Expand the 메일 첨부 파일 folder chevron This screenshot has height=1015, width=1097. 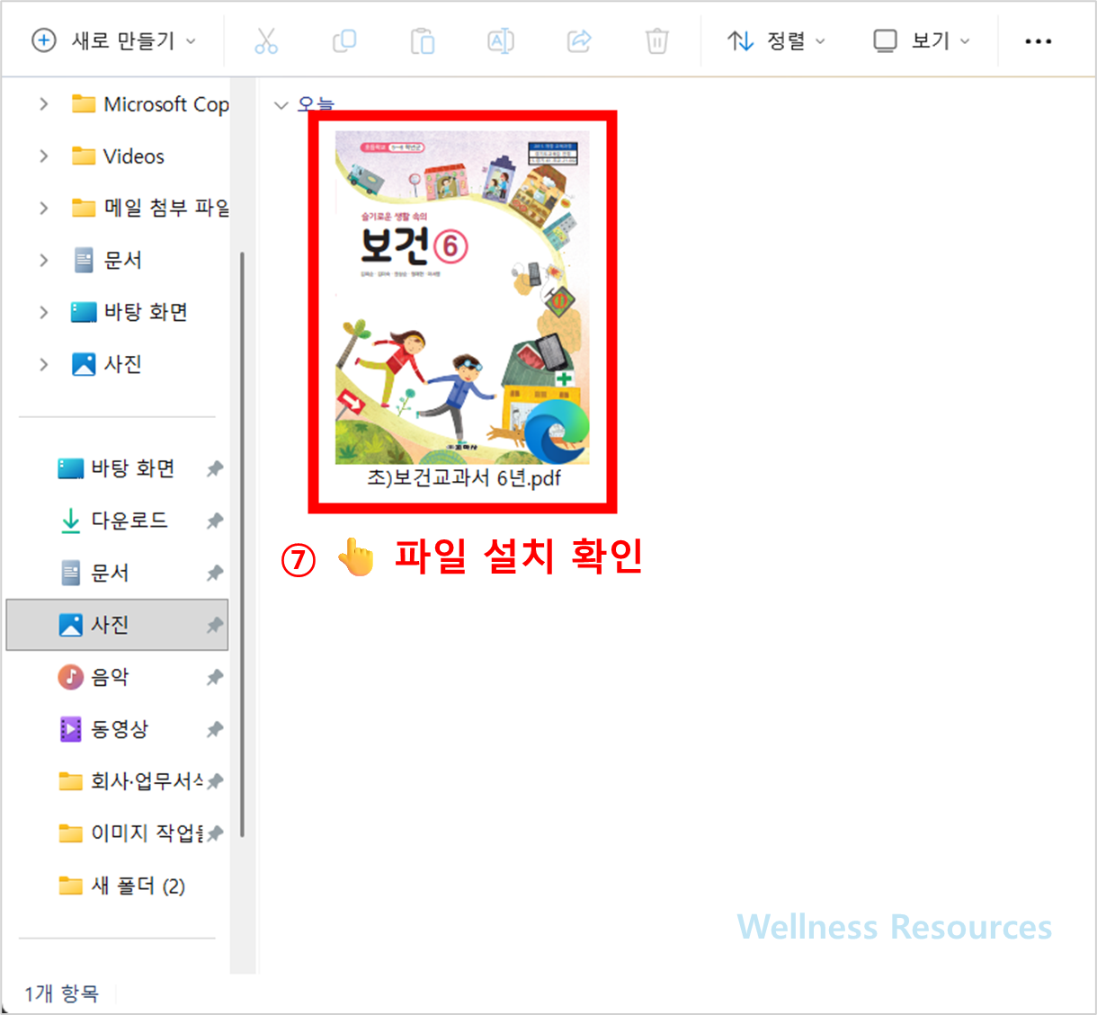(44, 209)
